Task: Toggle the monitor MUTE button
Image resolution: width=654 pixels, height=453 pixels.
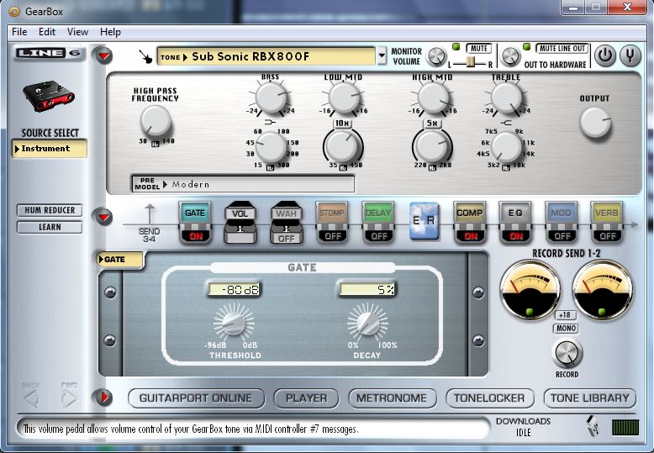Action: click(x=478, y=49)
